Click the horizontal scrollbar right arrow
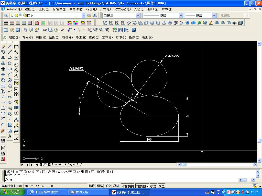262x196 pixels. pyautogui.click(x=255, y=165)
